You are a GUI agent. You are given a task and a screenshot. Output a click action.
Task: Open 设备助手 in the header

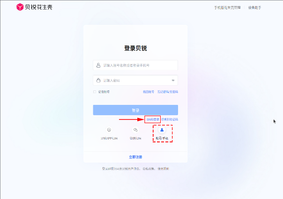coord(255,7)
